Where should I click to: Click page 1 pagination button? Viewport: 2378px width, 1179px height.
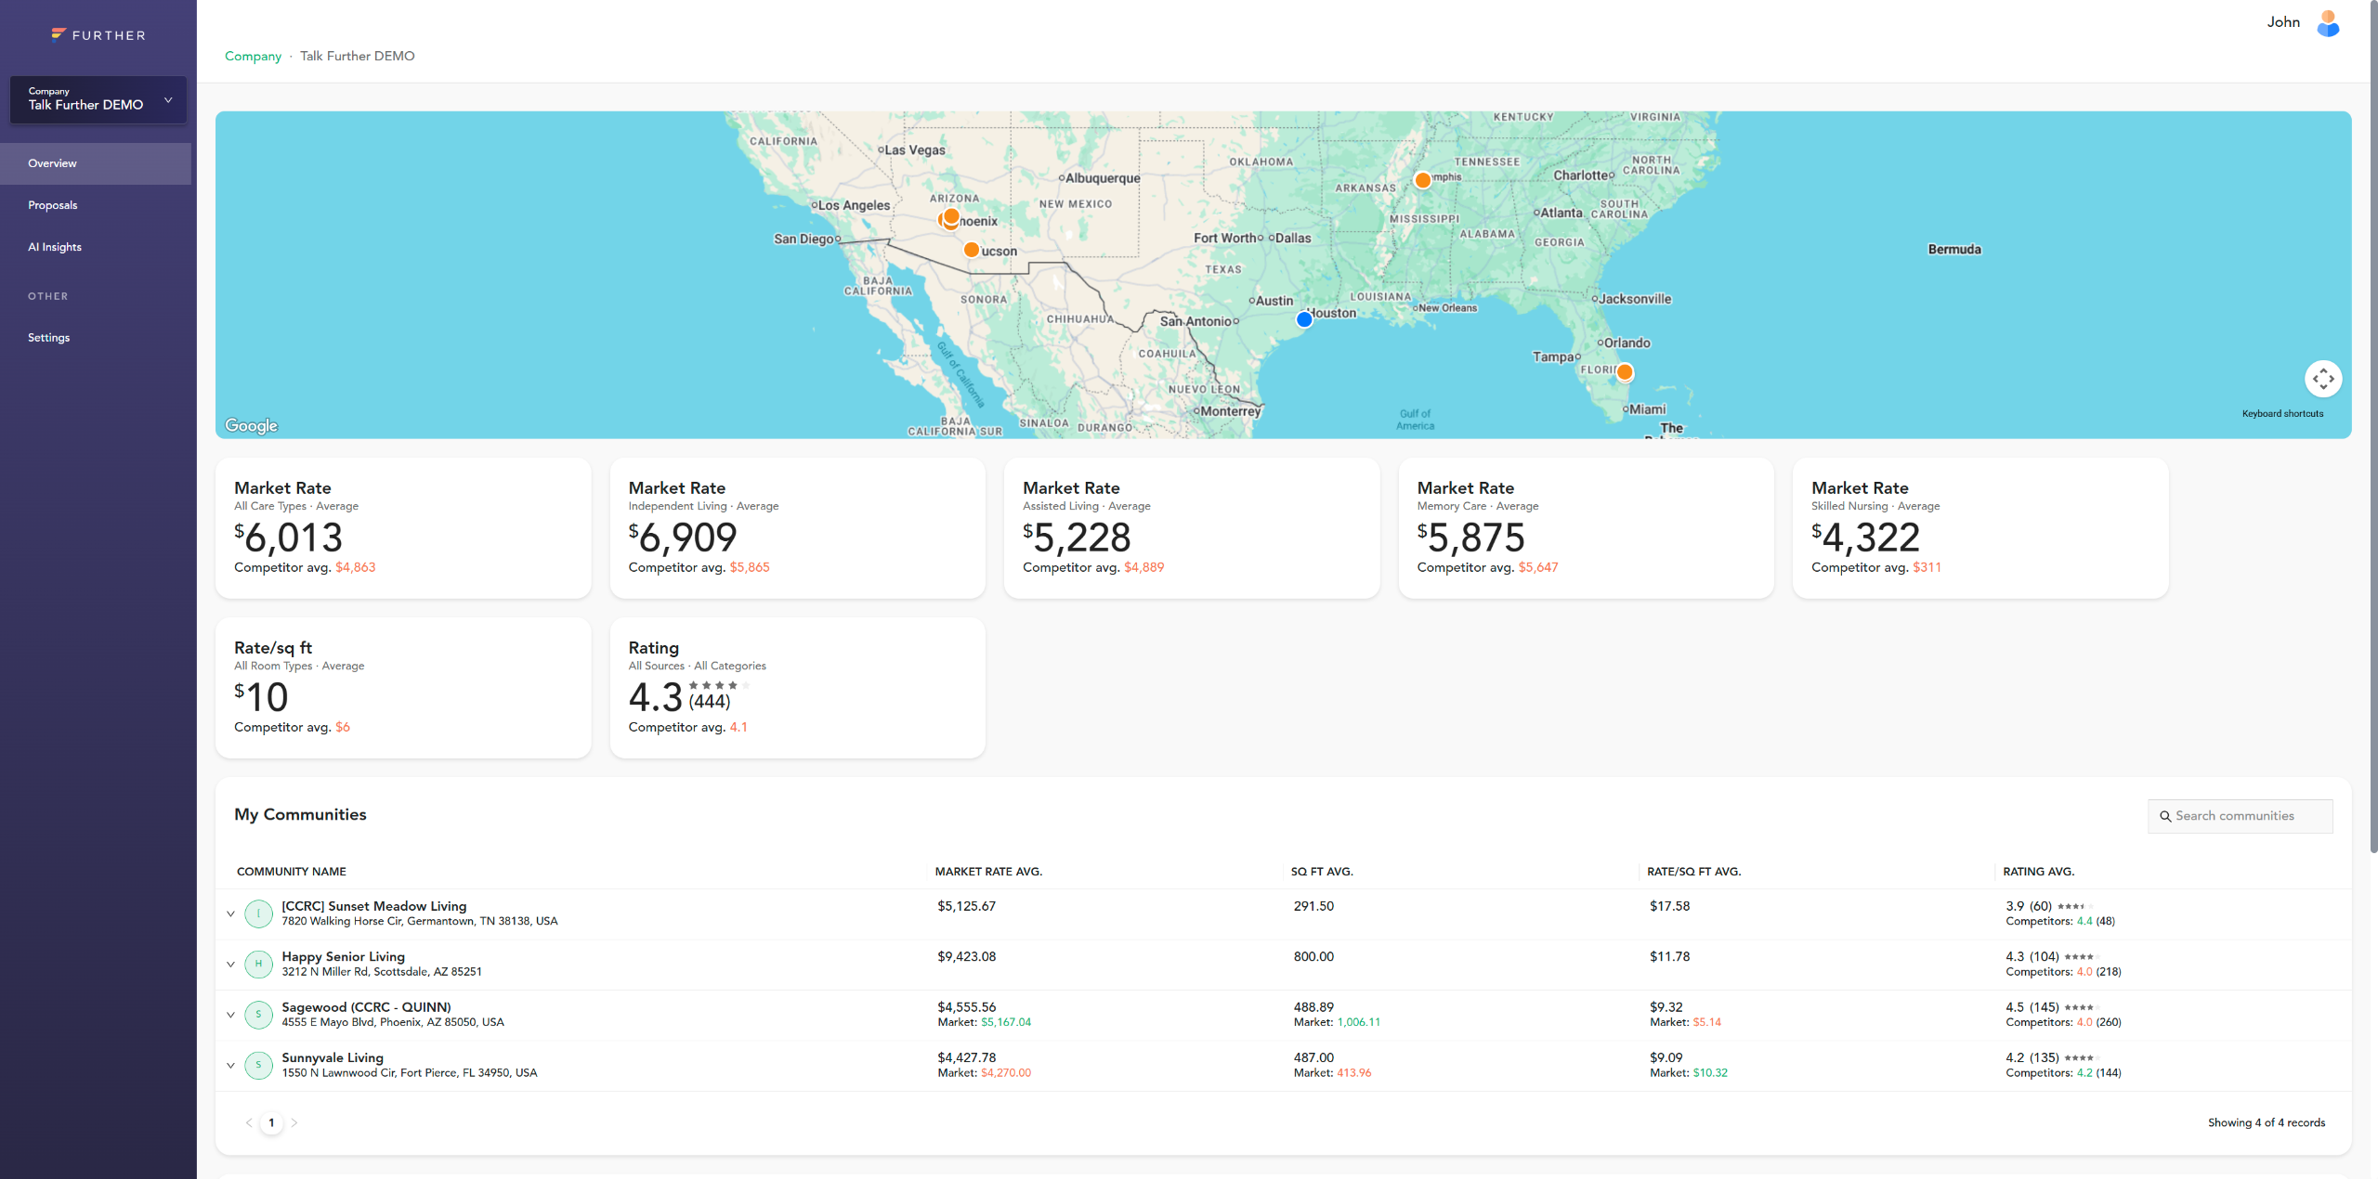271,1122
